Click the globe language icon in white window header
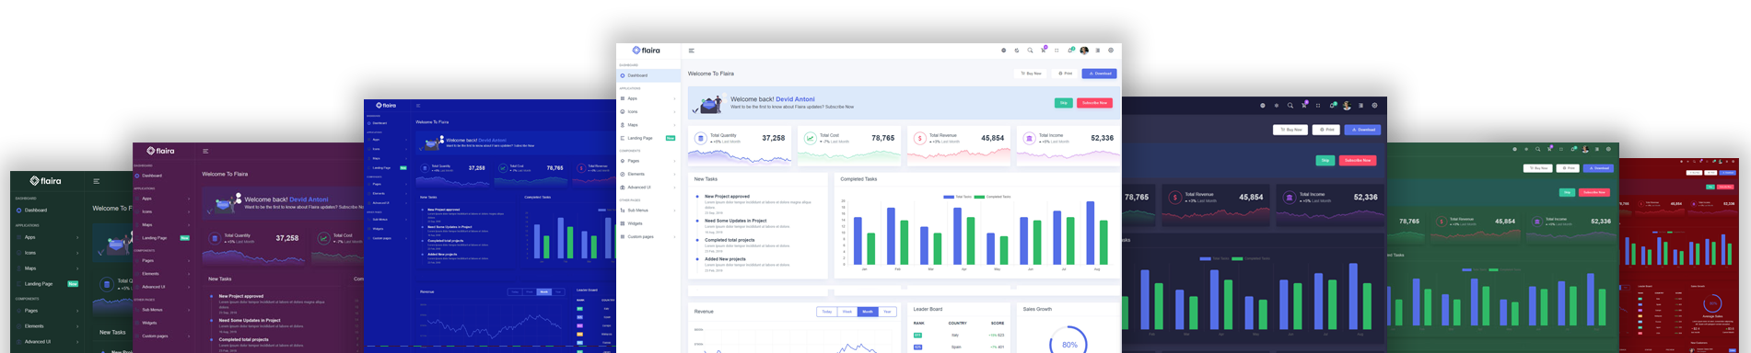Image resolution: width=1751 pixels, height=353 pixels. click(1004, 51)
